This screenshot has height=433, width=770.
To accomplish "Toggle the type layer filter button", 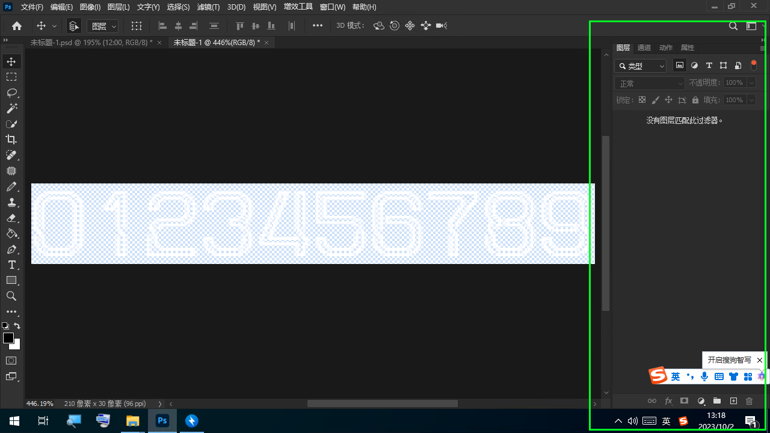I will tap(709, 66).
